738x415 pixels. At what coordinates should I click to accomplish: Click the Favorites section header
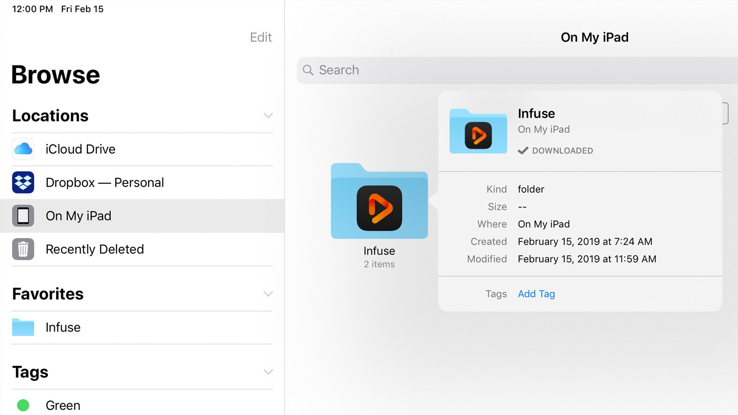pyautogui.click(x=48, y=294)
